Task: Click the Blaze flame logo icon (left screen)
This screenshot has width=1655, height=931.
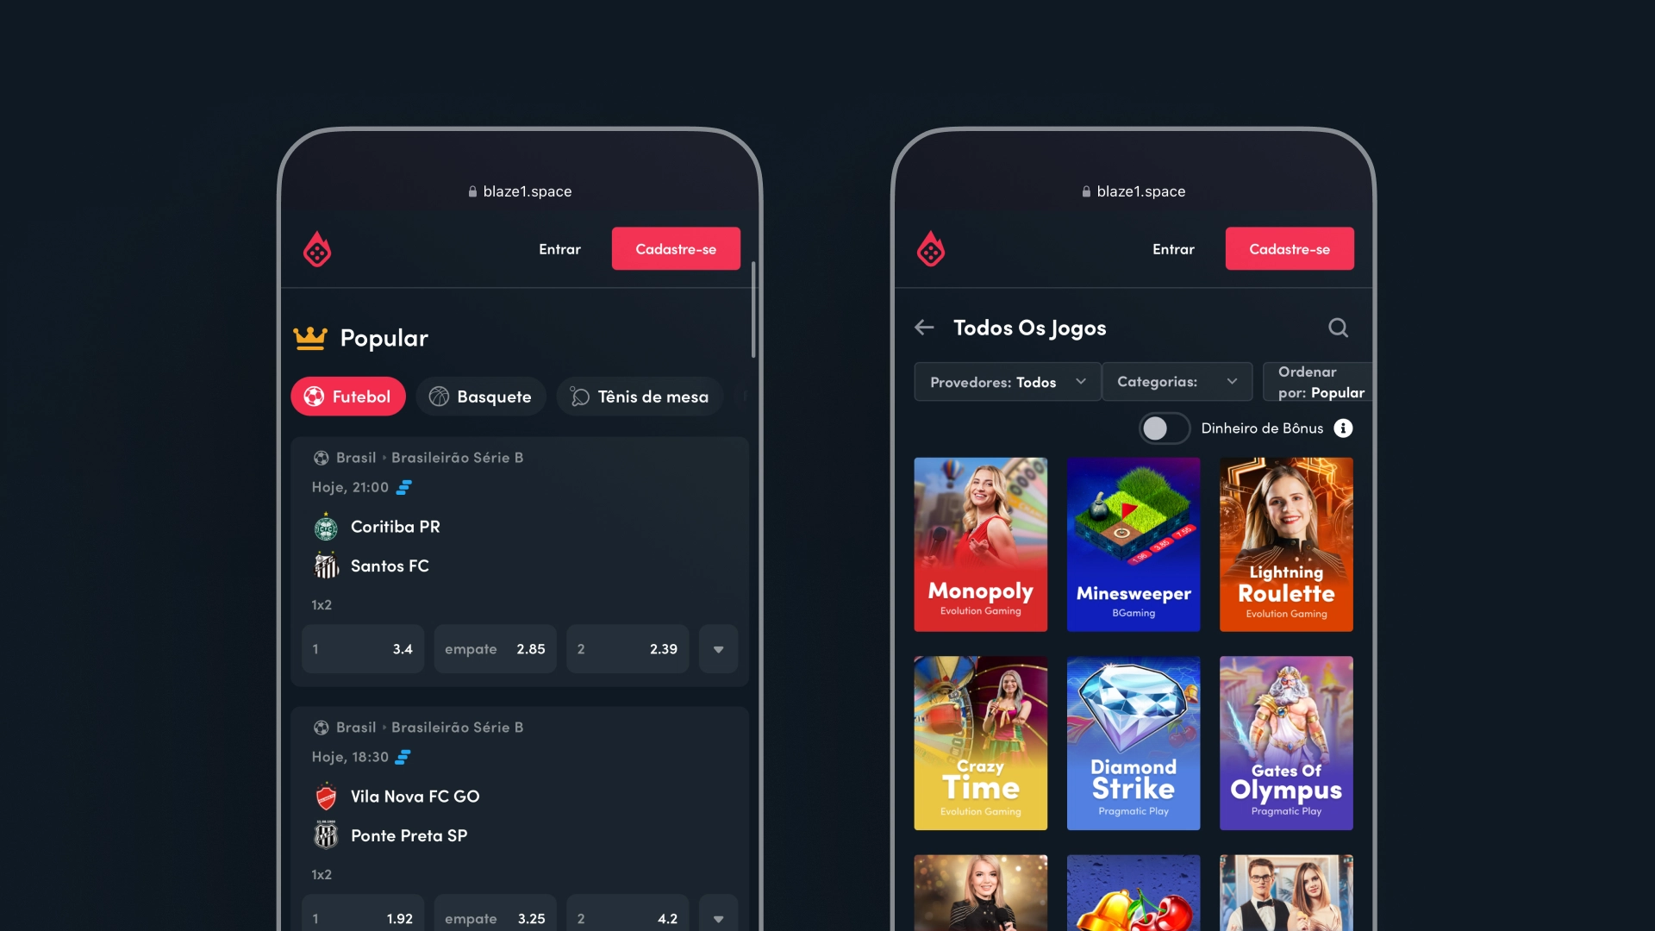Action: click(x=317, y=247)
